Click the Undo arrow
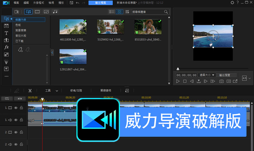This screenshot has width=254, height=151. click(x=77, y=3)
